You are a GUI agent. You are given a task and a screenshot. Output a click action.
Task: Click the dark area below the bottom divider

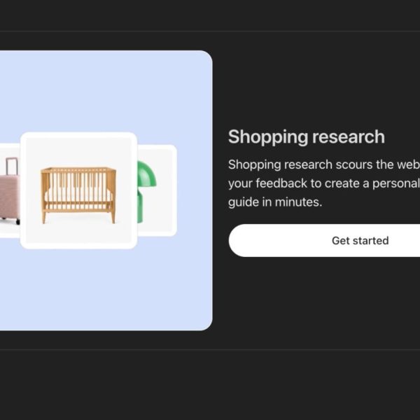click(x=210, y=385)
